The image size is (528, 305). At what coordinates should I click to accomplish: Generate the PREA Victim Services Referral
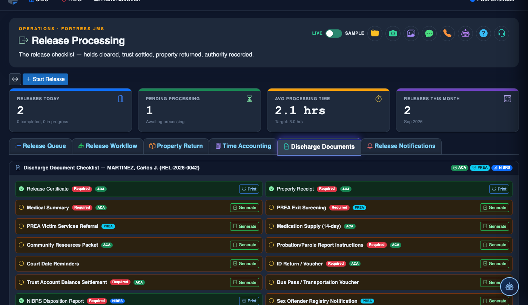(x=244, y=226)
